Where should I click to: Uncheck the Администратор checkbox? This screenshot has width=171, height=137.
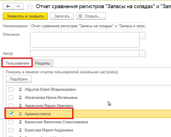pos(11,114)
